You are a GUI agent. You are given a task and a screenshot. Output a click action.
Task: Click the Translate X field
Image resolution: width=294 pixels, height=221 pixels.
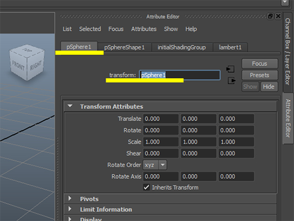161,119
